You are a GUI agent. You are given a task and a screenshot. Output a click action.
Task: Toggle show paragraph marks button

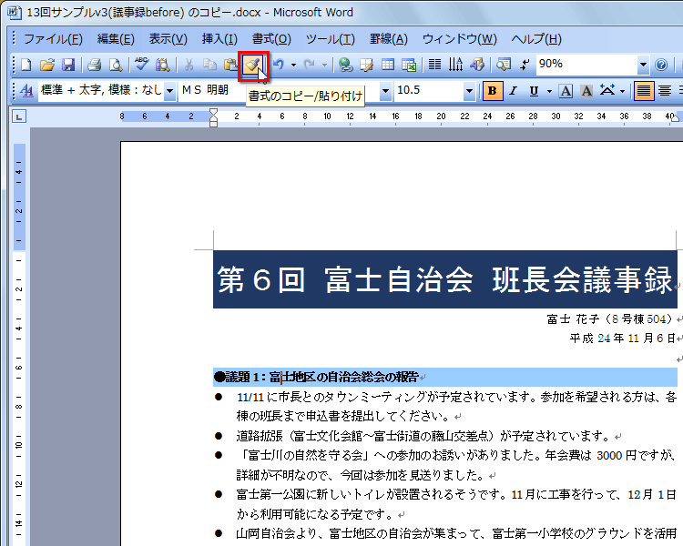tap(525, 66)
